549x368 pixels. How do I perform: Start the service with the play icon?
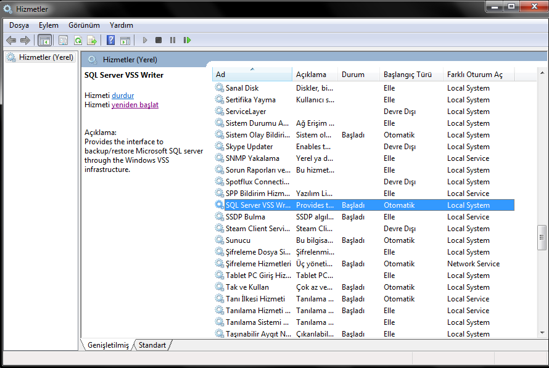tap(144, 40)
